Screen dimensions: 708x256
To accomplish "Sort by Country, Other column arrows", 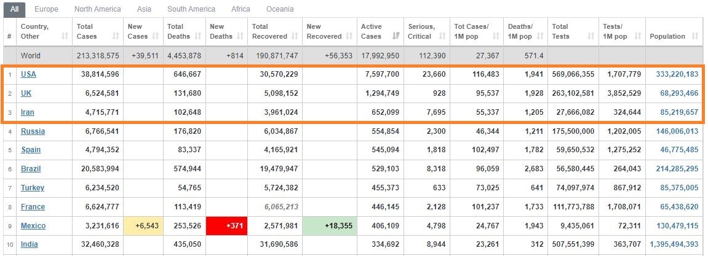I will [x=65, y=36].
